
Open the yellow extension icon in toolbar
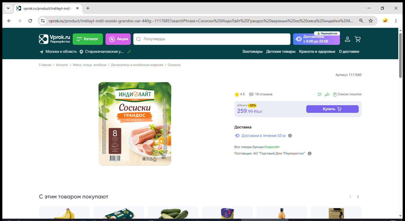tap(385, 21)
